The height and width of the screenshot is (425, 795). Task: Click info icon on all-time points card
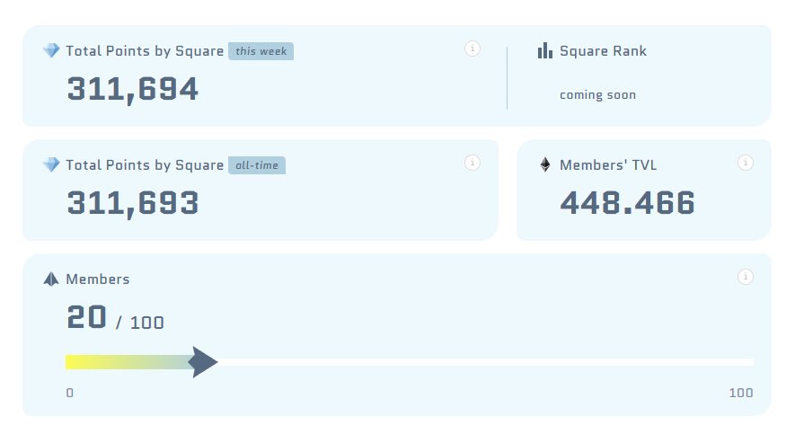(472, 163)
